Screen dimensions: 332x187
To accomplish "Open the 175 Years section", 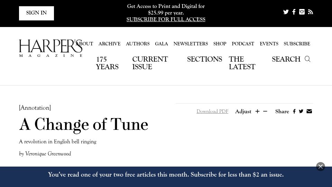I will [107, 63].
